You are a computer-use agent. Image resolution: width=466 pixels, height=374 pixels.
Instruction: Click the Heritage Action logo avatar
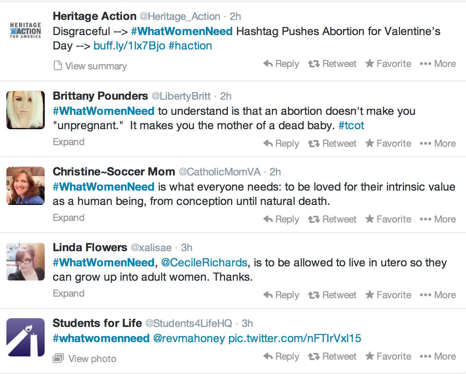tap(26, 31)
